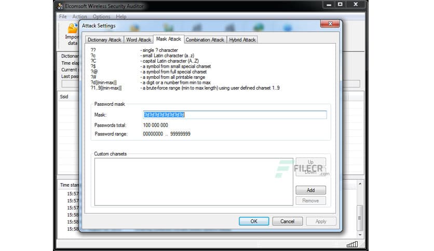Open the Hybrid Attack tab

point(242,40)
